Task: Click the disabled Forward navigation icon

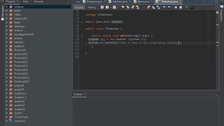Action: [114, 7]
